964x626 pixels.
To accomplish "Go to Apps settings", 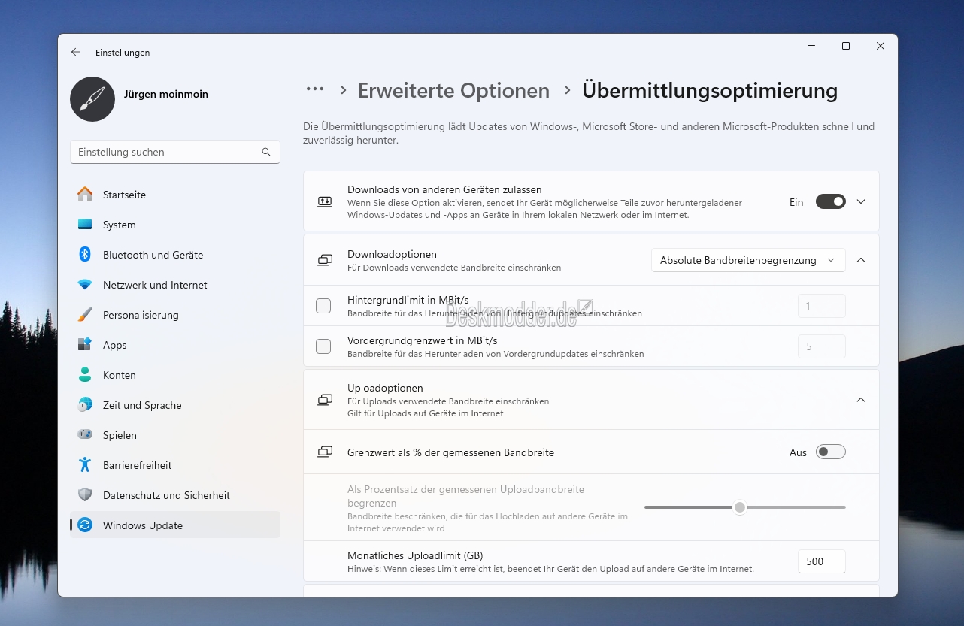I will pyautogui.click(x=175, y=345).
